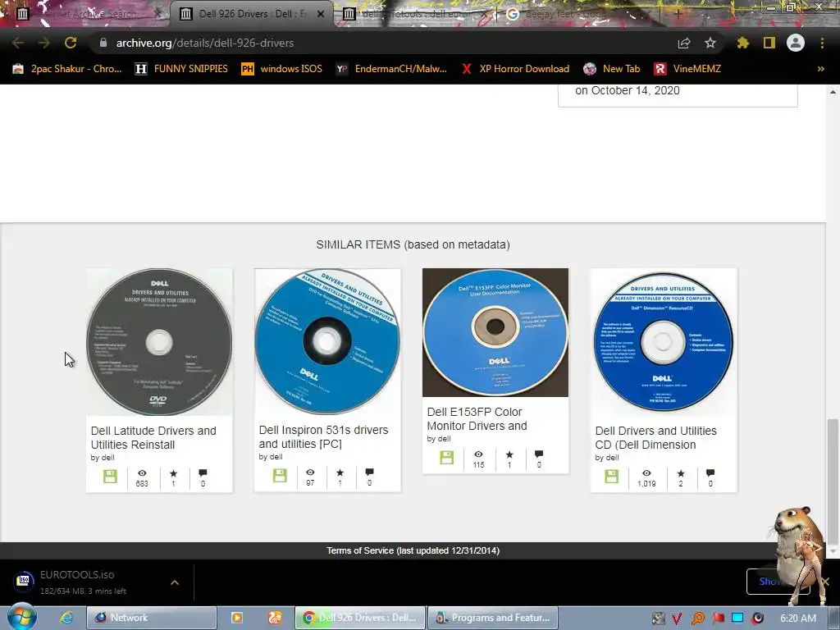Screen dimensions: 840x630
Task: Click Show all downloads button
Action: [x=778, y=582]
